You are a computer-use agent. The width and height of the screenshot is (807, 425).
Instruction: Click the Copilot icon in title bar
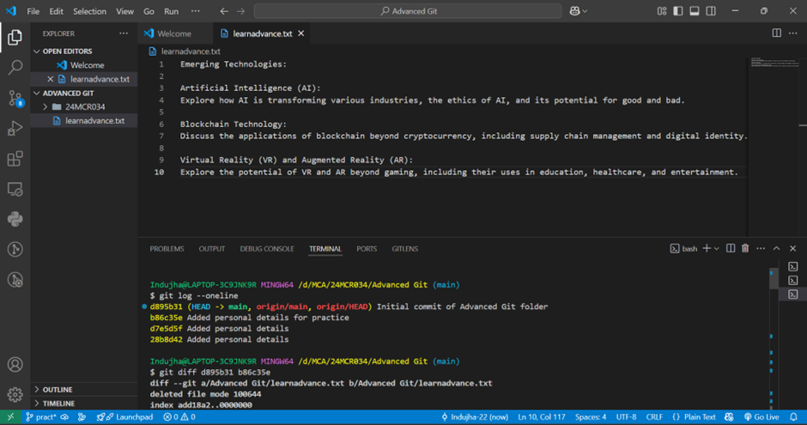[574, 11]
